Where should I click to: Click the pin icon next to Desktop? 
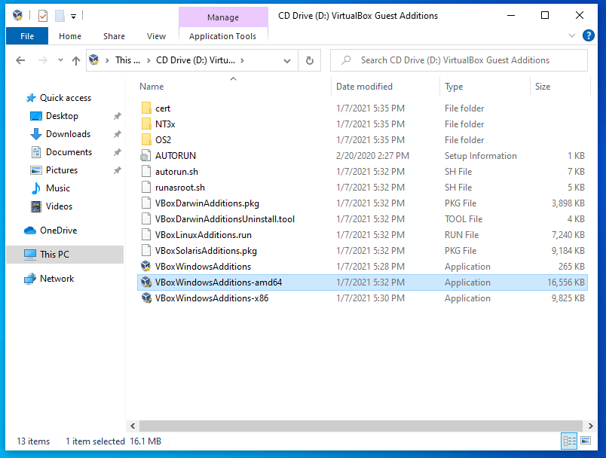point(118,116)
